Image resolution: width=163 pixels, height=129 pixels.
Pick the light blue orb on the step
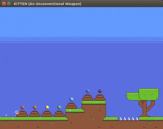pos(72,99)
